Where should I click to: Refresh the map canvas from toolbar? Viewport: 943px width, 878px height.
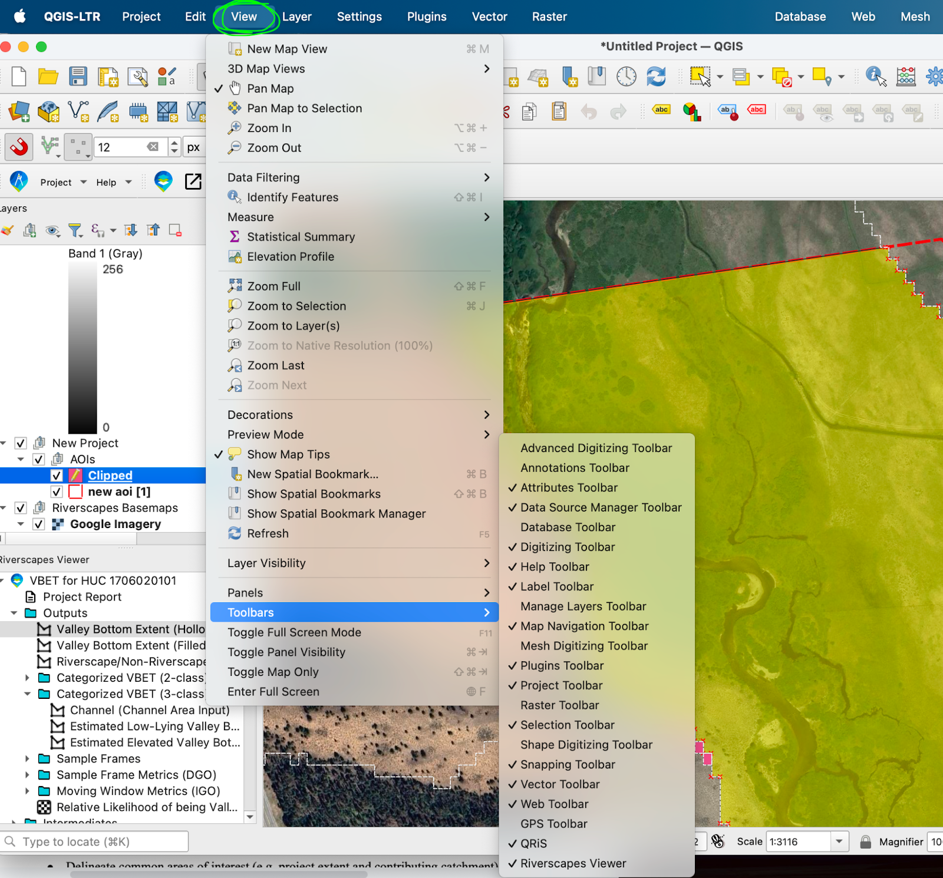(656, 76)
